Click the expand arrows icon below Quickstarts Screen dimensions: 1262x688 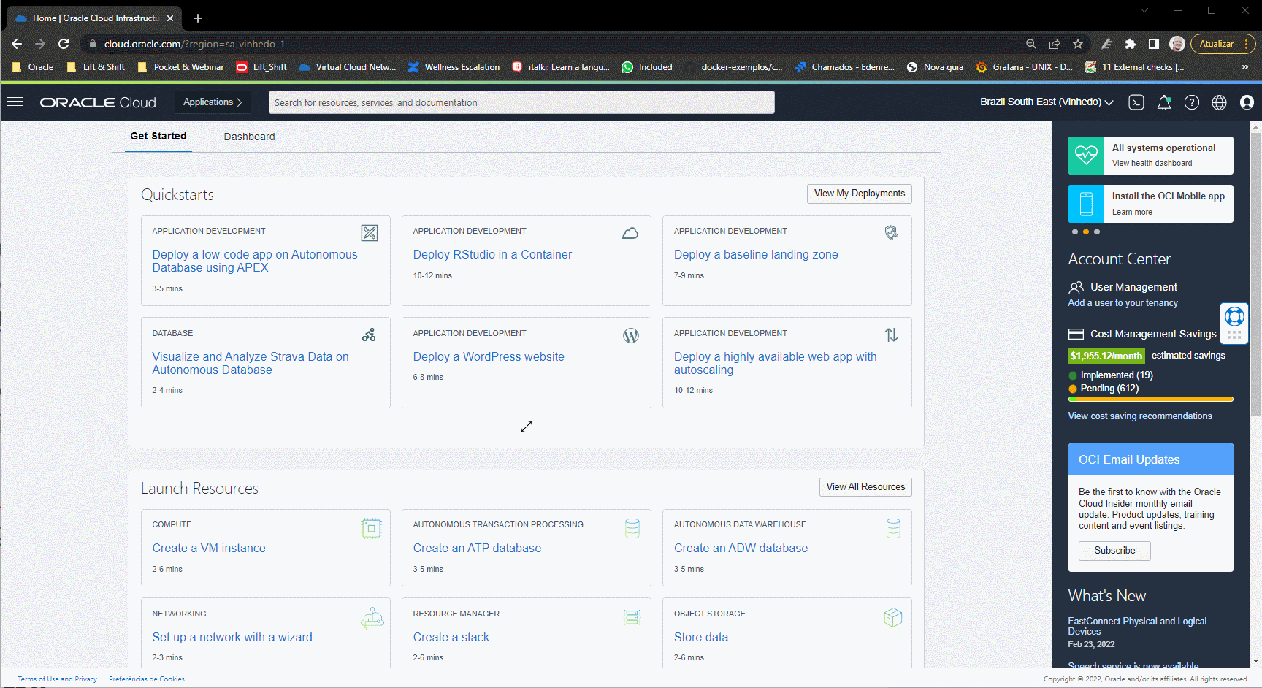click(x=527, y=427)
